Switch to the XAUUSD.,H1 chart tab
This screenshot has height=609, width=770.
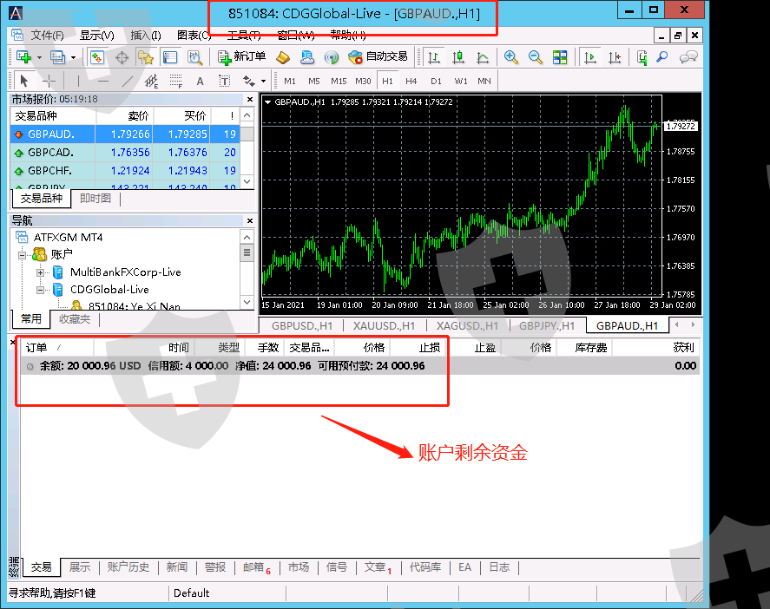click(x=384, y=325)
